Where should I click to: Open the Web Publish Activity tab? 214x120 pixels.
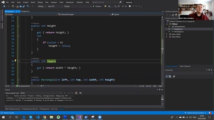coord(13,109)
